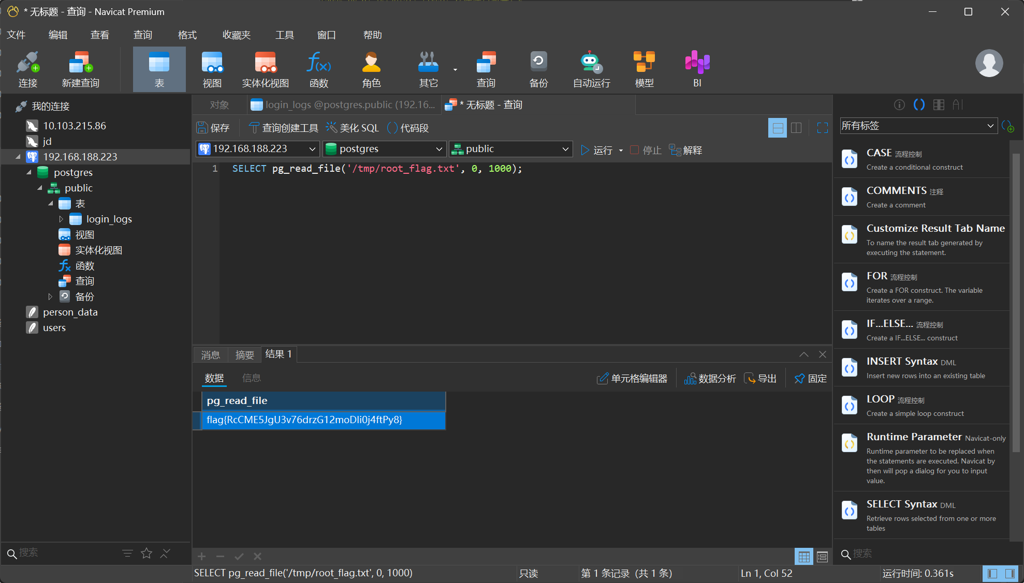Open the Role toolbar icon

(371, 69)
